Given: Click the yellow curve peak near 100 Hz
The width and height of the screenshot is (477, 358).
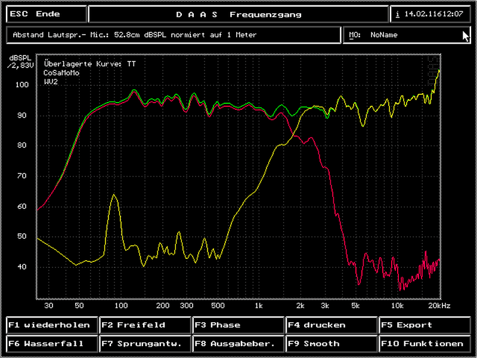Looking at the screenshot, I should [114, 196].
